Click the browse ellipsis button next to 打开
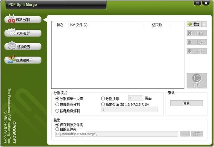The height and width of the screenshot is (147, 214). tap(185, 134)
